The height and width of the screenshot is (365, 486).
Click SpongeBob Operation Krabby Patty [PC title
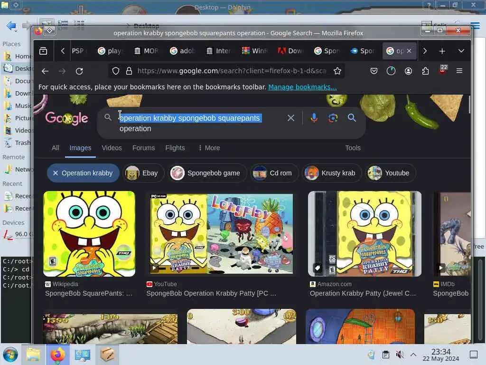(211, 293)
